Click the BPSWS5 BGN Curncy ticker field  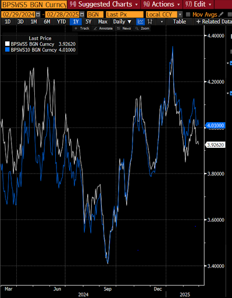34,4
